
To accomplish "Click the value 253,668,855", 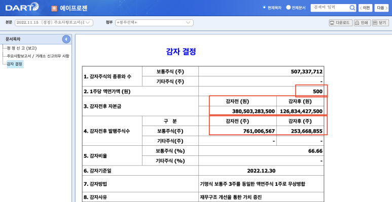I will (307, 131).
